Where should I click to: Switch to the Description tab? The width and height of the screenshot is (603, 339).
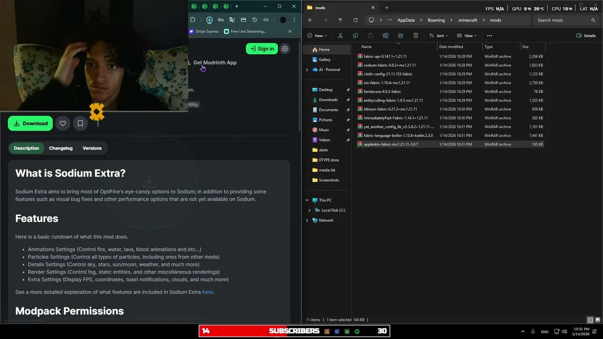pos(26,148)
